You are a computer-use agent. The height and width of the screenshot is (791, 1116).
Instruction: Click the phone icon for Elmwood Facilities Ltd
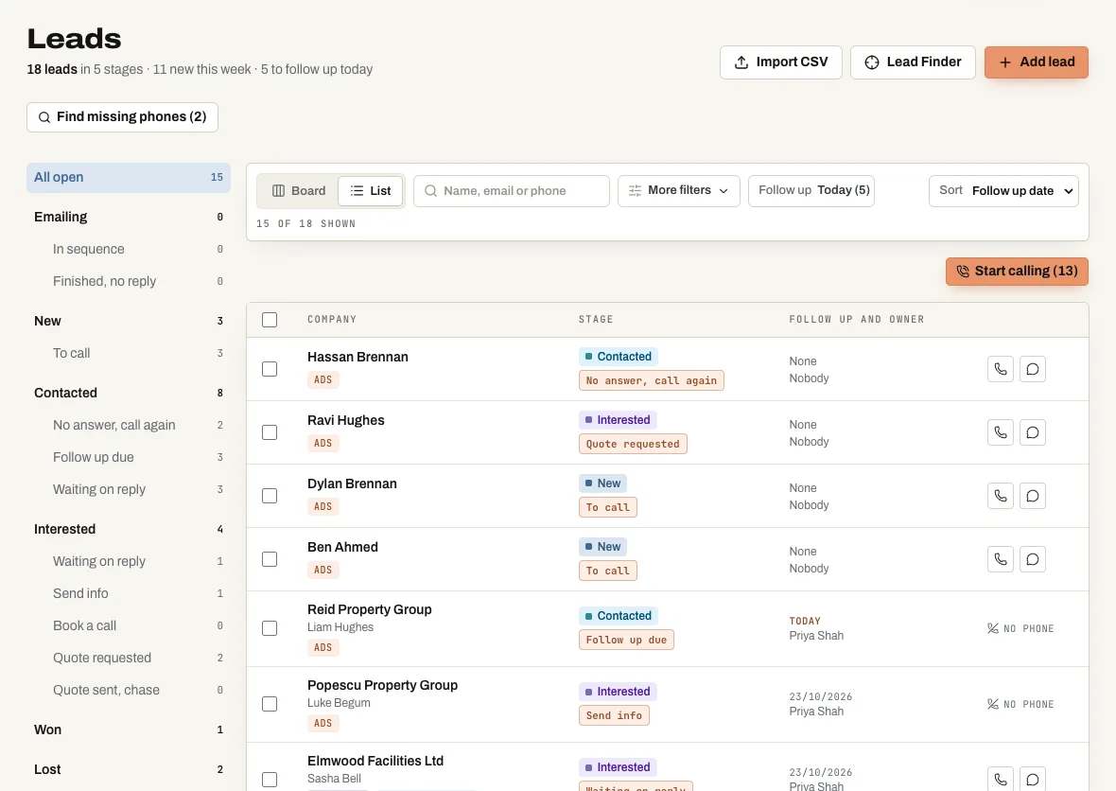pos(1000,779)
